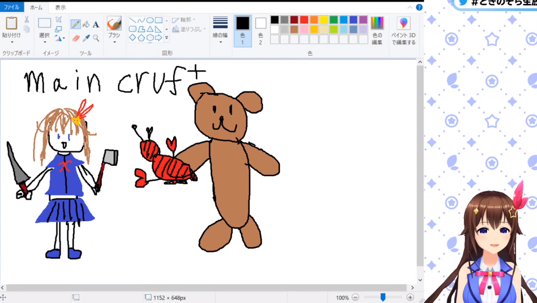Select the Color picker eyedropper tool
This screenshot has height=303, width=537.
(x=86, y=38)
